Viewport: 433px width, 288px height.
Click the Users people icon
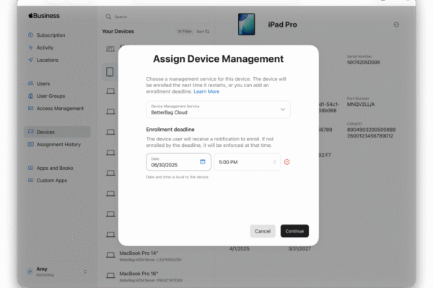click(x=30, y=84)
